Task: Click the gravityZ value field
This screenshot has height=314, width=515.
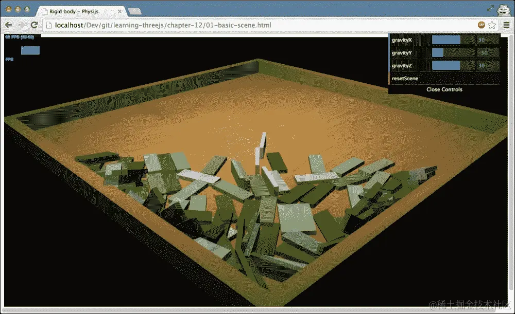Action: click(488, 66)
